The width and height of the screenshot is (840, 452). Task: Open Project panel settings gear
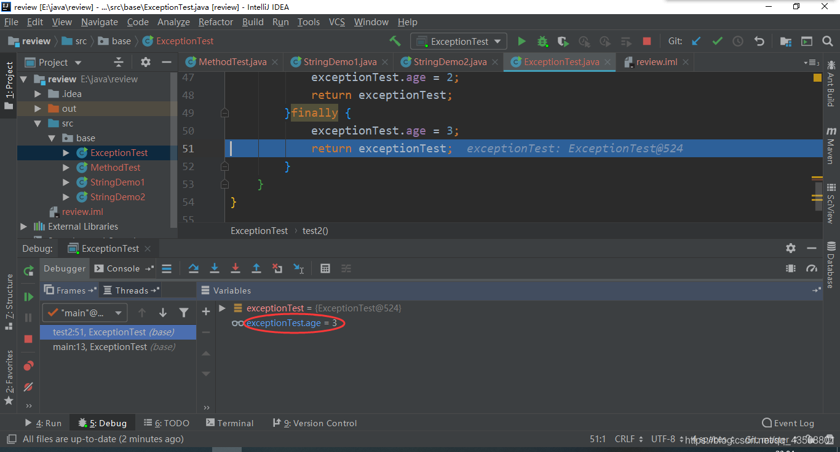pyautogui.click(x=146, y=62)
